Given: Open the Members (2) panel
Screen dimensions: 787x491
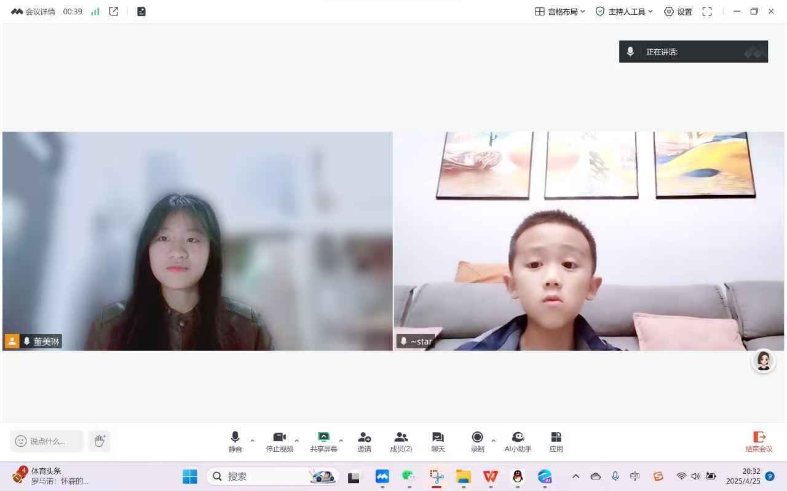Looking at the screenshot, I should coord(401,441).
